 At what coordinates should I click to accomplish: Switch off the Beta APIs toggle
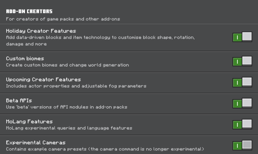pyautogui.click(x=242, y=103)
